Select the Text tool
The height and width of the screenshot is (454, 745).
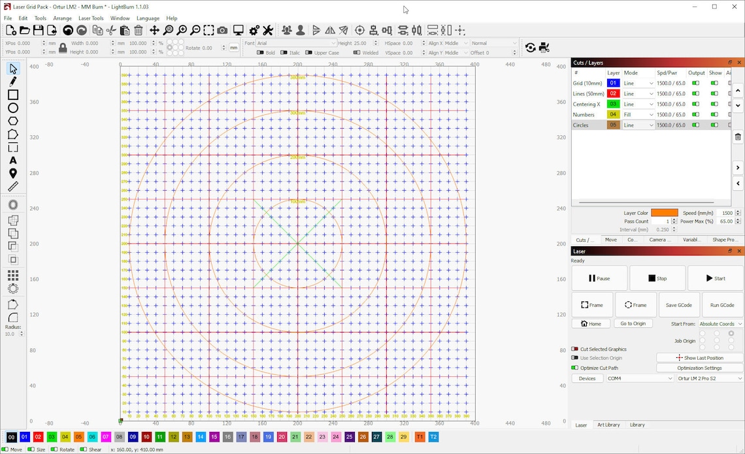13,161
